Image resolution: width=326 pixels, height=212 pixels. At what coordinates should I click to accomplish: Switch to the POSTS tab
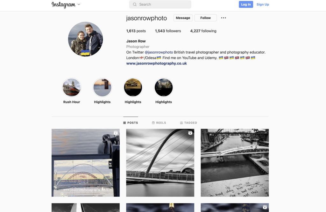131,123
